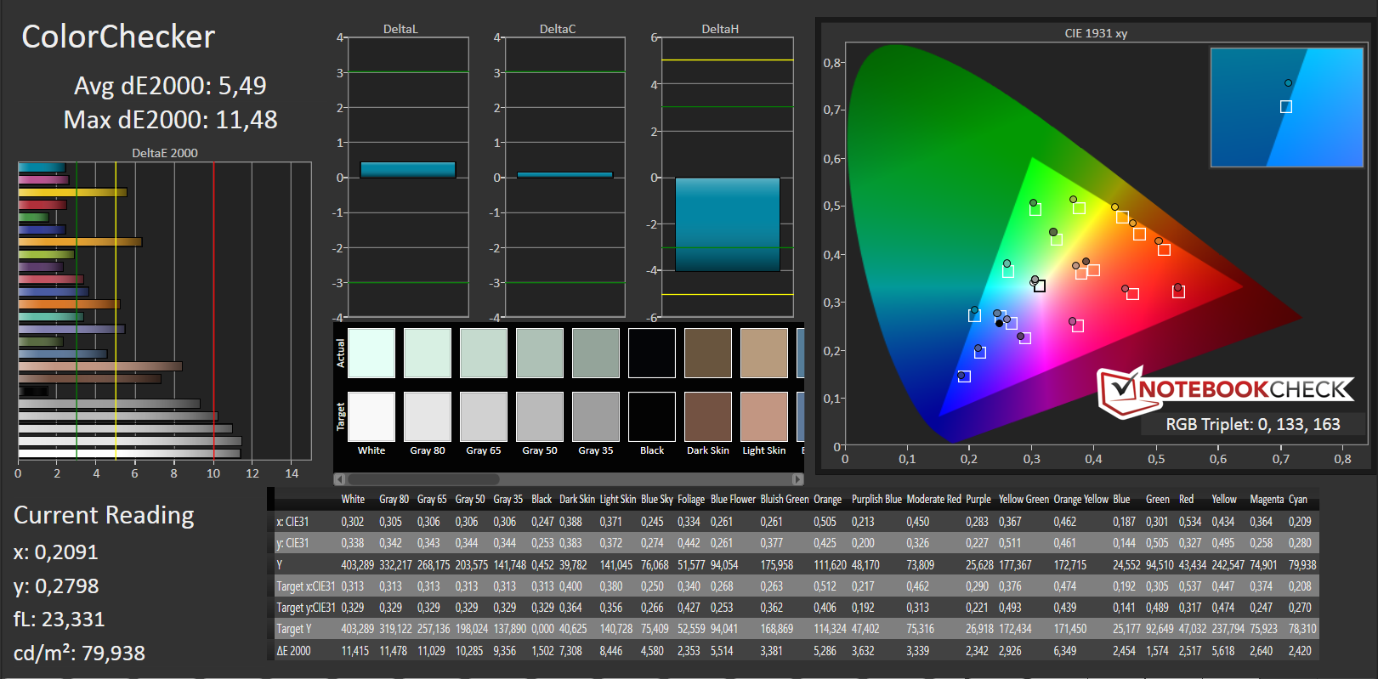Click the Gray 50 actual swatch

pos(540,353)
